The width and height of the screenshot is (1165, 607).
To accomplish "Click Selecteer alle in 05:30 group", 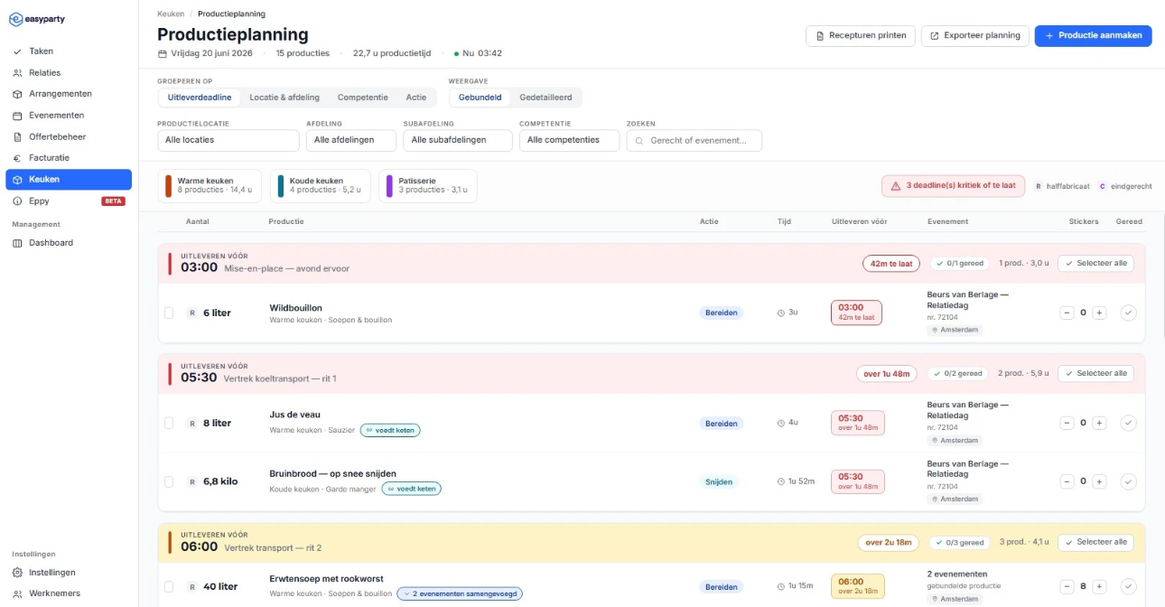I will [x=1095, y=373].
